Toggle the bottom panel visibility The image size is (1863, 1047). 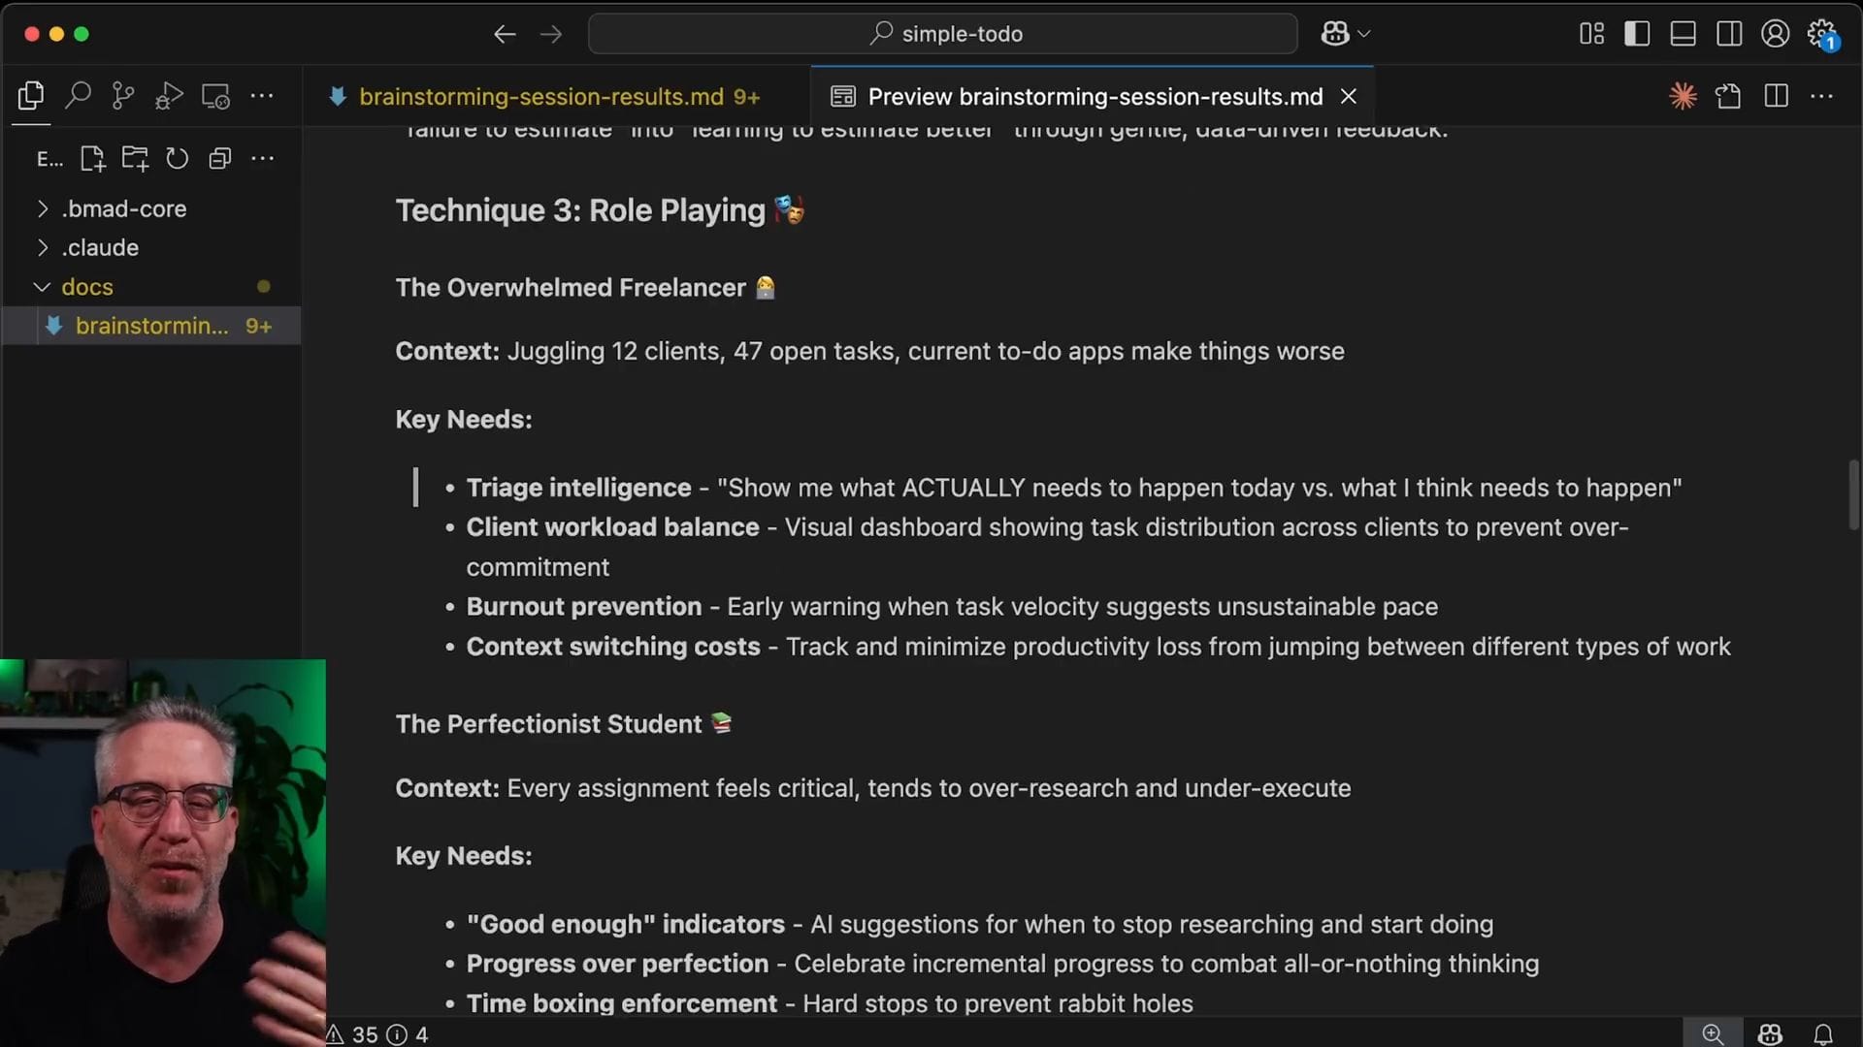point(1683,34)
